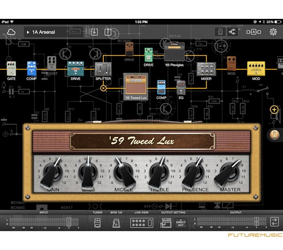Screen dimensions: 283x250
Task: Select the '59 Tweed Lux amp thumbnail
Action: point(136,86)
